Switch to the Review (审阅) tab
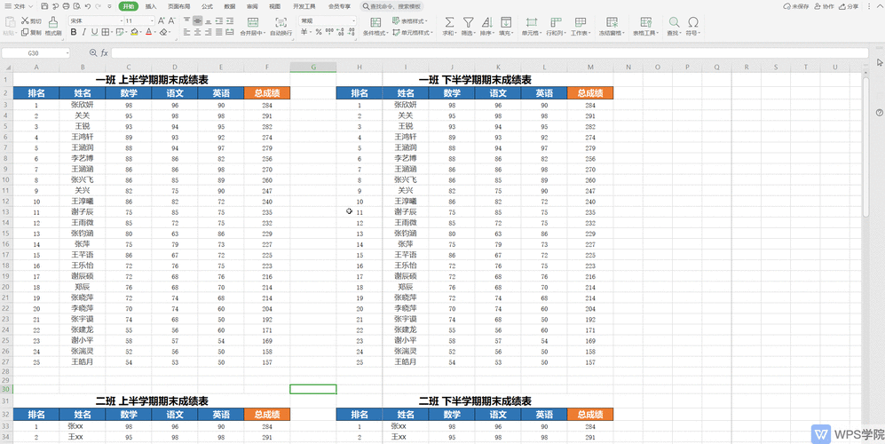This screenshot has width=885, height=444. click(252, 7)
